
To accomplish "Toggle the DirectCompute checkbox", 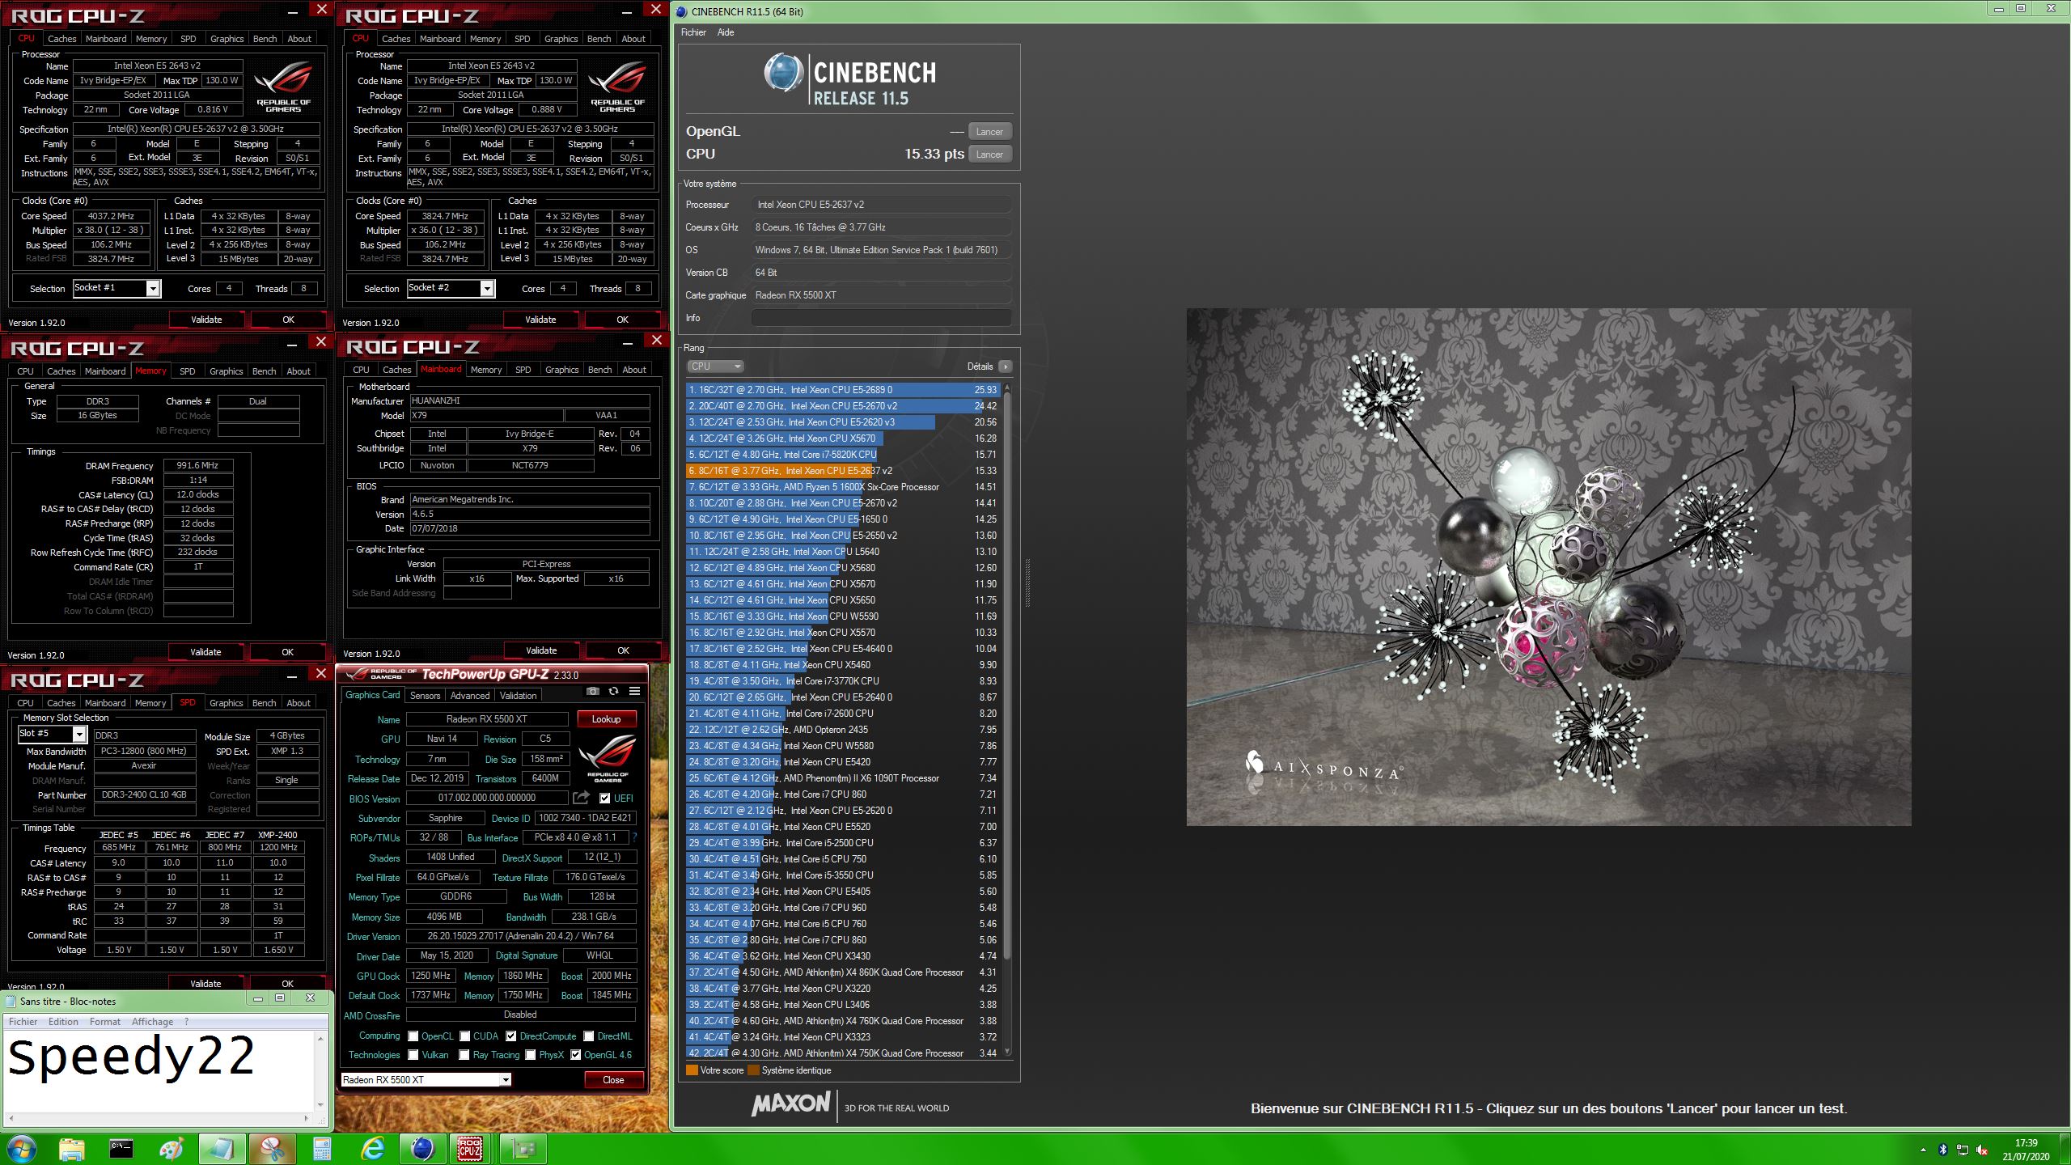I will (511, 1036).
